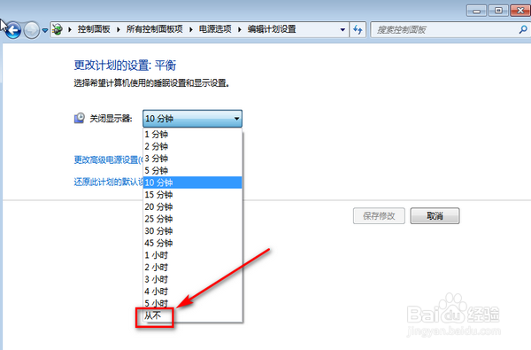Expand arrow after 控制面板 breadcrumb
The height and width of the screenshot is (350, 531).
coord(119,30)
